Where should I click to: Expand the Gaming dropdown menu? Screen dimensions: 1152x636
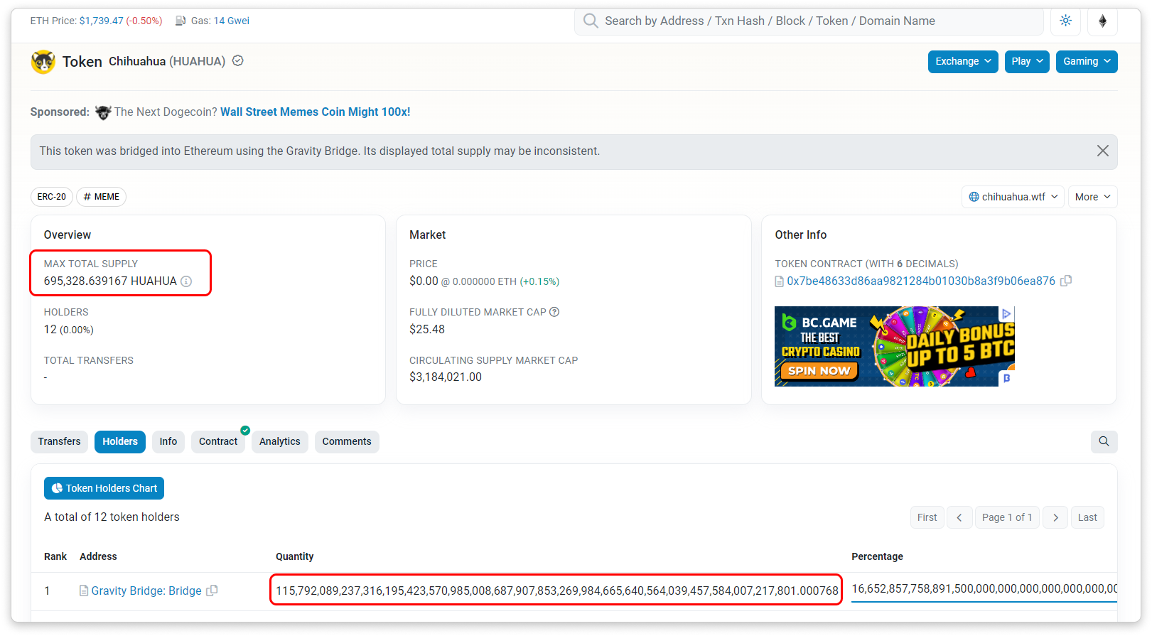(x=1086, y=62)
